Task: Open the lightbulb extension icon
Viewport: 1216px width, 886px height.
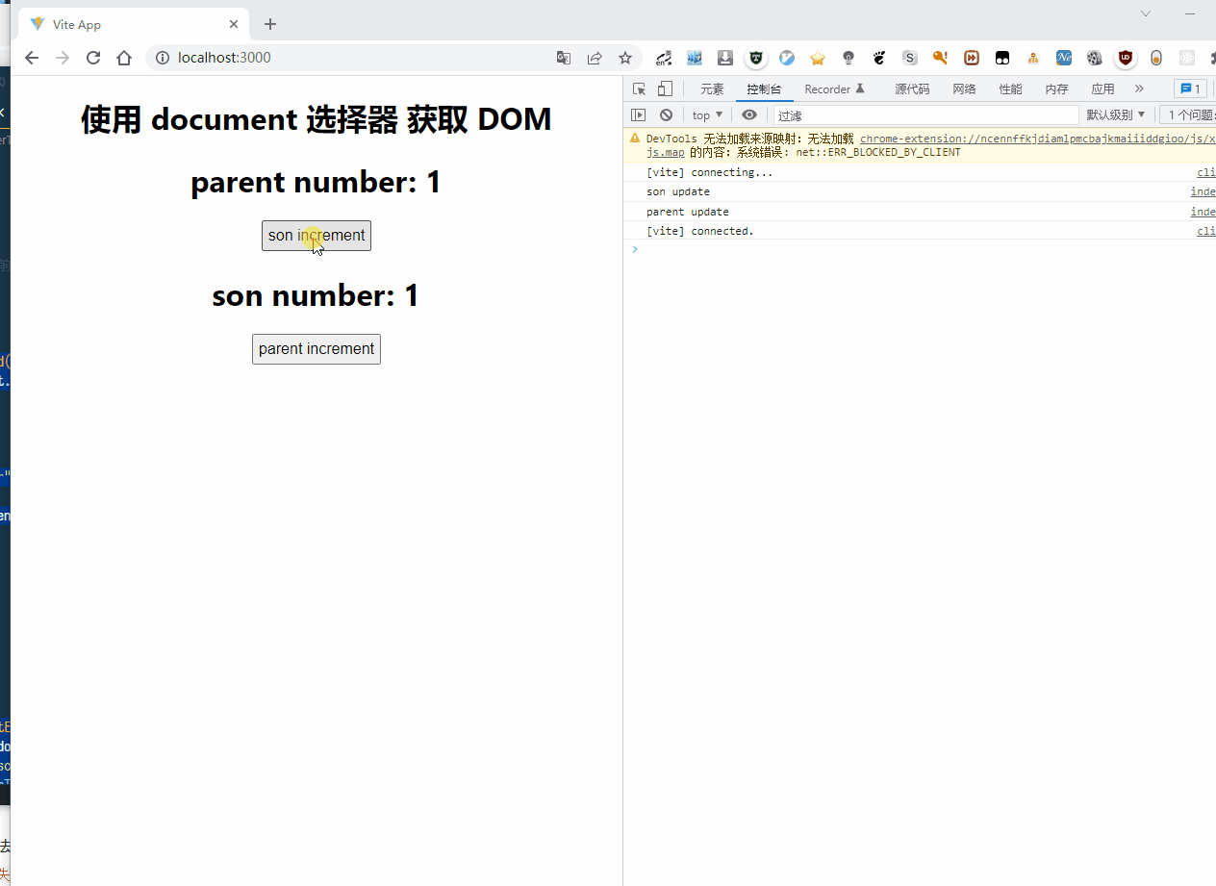Action: (849, 58)
